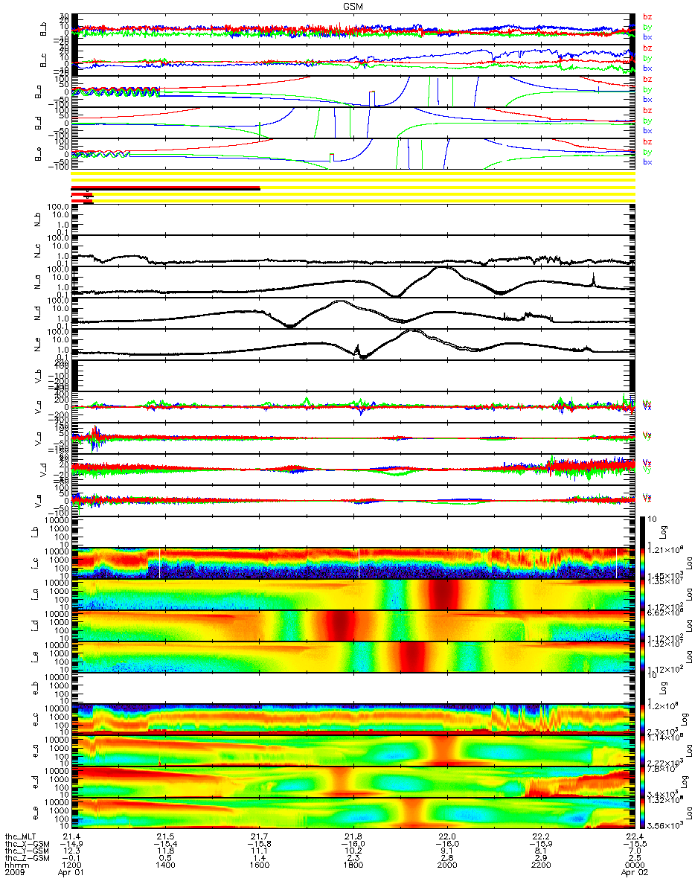Click the 1400 time tick label

167,866
